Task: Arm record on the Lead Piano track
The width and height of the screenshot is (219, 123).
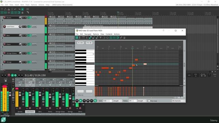Action: pyautogui.click(x=4, y=27)
